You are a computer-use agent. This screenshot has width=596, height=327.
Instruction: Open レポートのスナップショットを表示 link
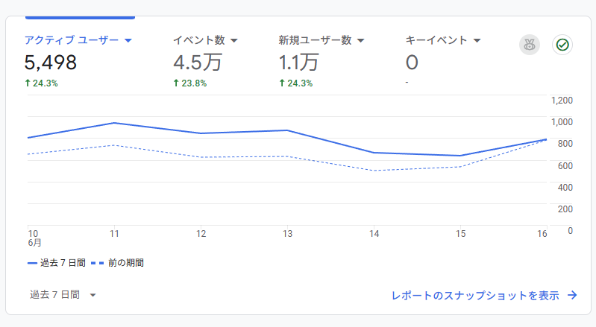pos(475,295)
